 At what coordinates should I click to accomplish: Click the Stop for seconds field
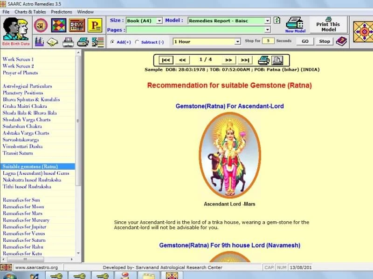point(268,41)
